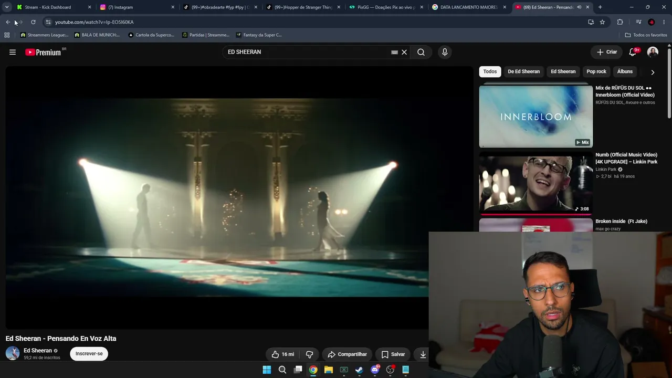Open the Linkin Park channel name
This screenshot has height=378, width=672.
click(606, 170)
